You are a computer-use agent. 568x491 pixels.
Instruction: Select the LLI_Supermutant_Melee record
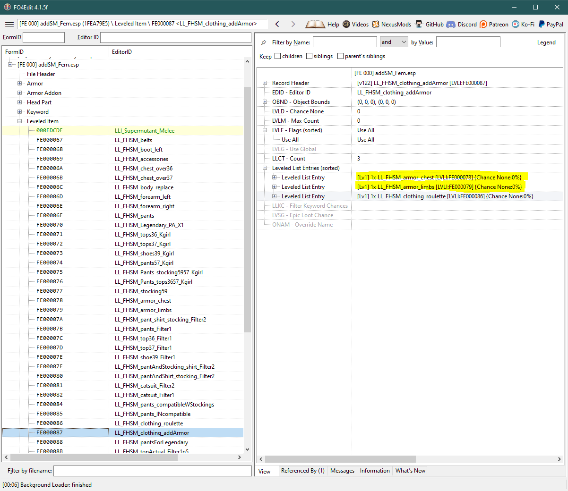[x=123, y=131]
